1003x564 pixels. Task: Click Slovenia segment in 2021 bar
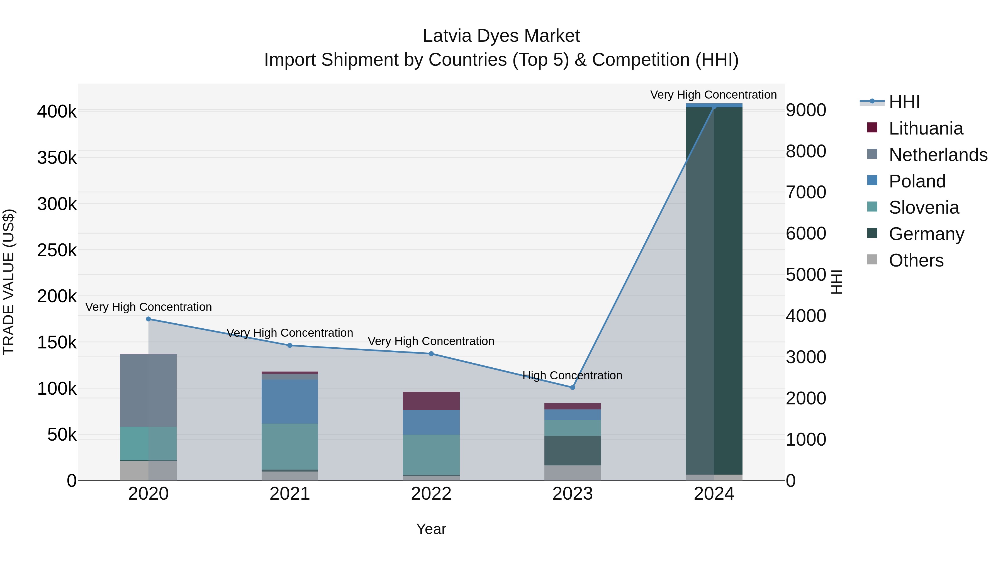[x=290, y=447]
